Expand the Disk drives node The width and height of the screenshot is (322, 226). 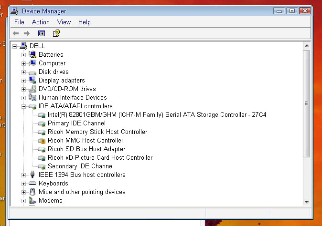coord(23,72)
